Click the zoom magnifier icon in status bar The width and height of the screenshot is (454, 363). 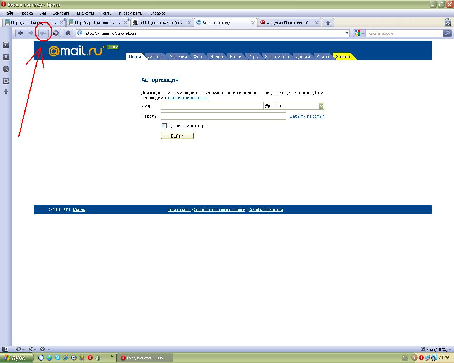423,349
